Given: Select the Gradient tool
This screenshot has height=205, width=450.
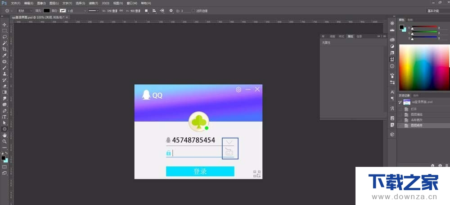Looking at the screenshot, I should click(x=4, y=92).
